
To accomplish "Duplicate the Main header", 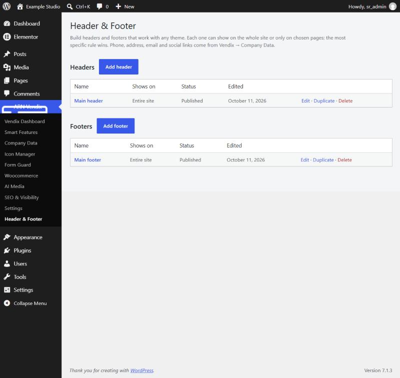I will 324,100.
